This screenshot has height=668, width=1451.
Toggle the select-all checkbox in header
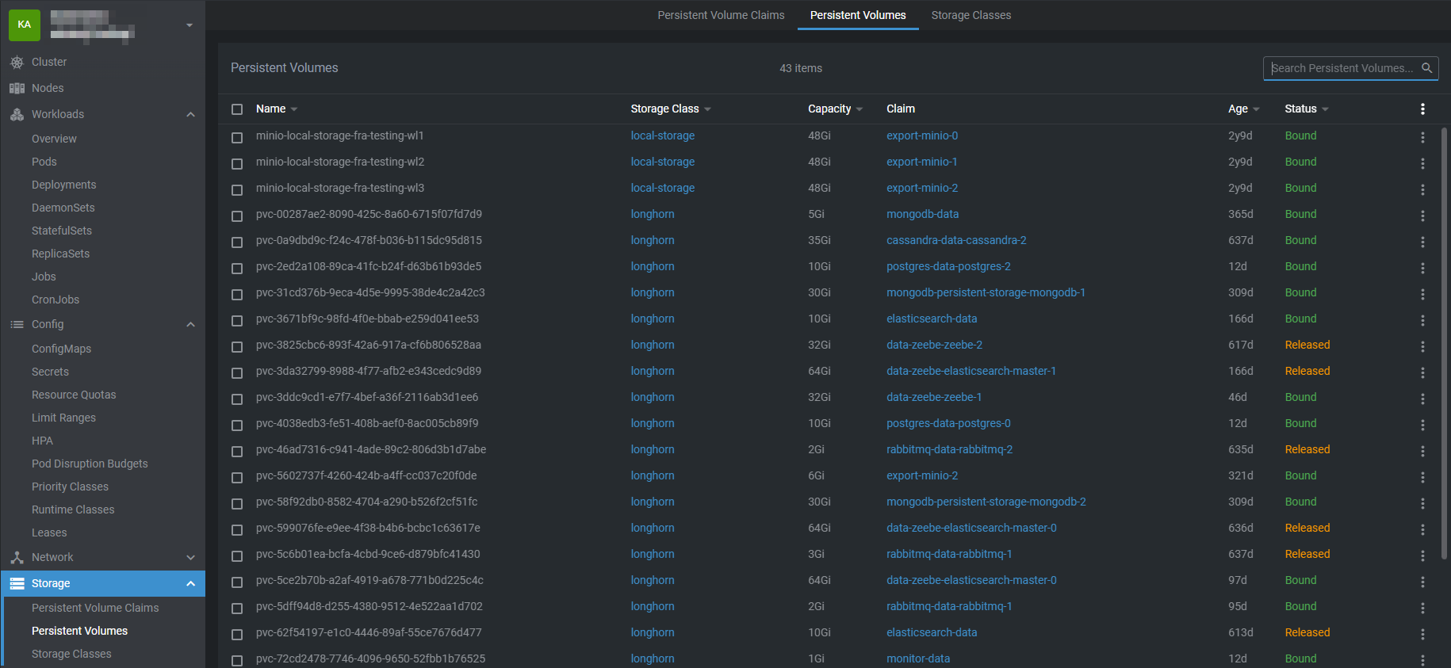pyautogui.click(x=237, y=109)
